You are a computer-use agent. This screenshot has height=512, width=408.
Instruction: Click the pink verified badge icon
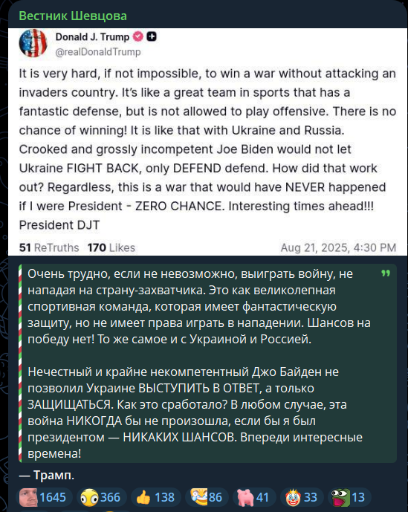137,36
